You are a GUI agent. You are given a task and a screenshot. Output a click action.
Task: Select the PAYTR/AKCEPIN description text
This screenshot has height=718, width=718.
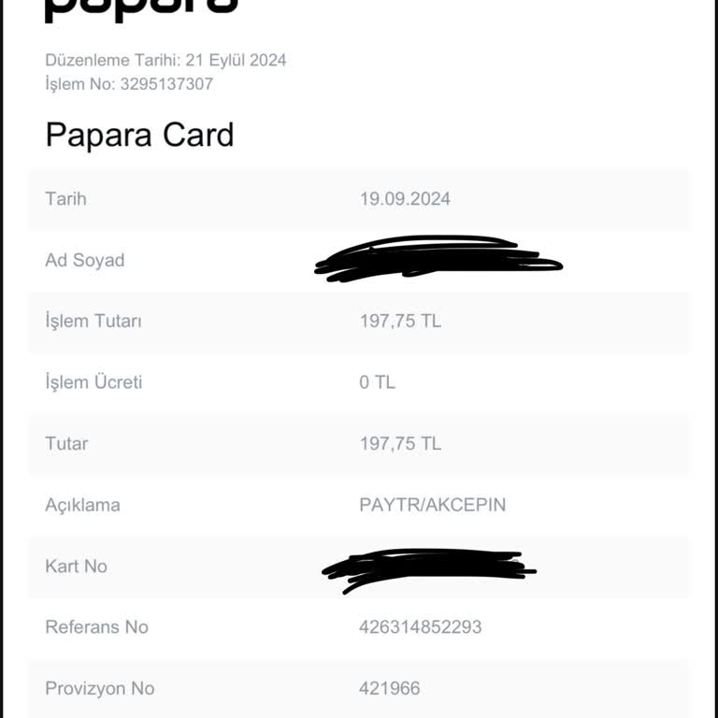pyautogui.click(x=432, y=505)
